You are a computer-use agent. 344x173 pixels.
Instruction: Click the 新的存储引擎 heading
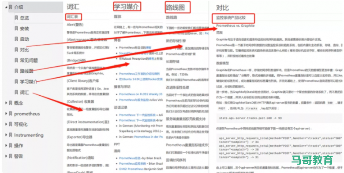176,41
